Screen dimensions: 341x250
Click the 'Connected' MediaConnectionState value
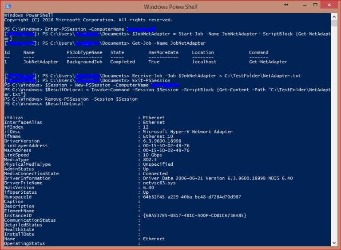click(155, 174)
